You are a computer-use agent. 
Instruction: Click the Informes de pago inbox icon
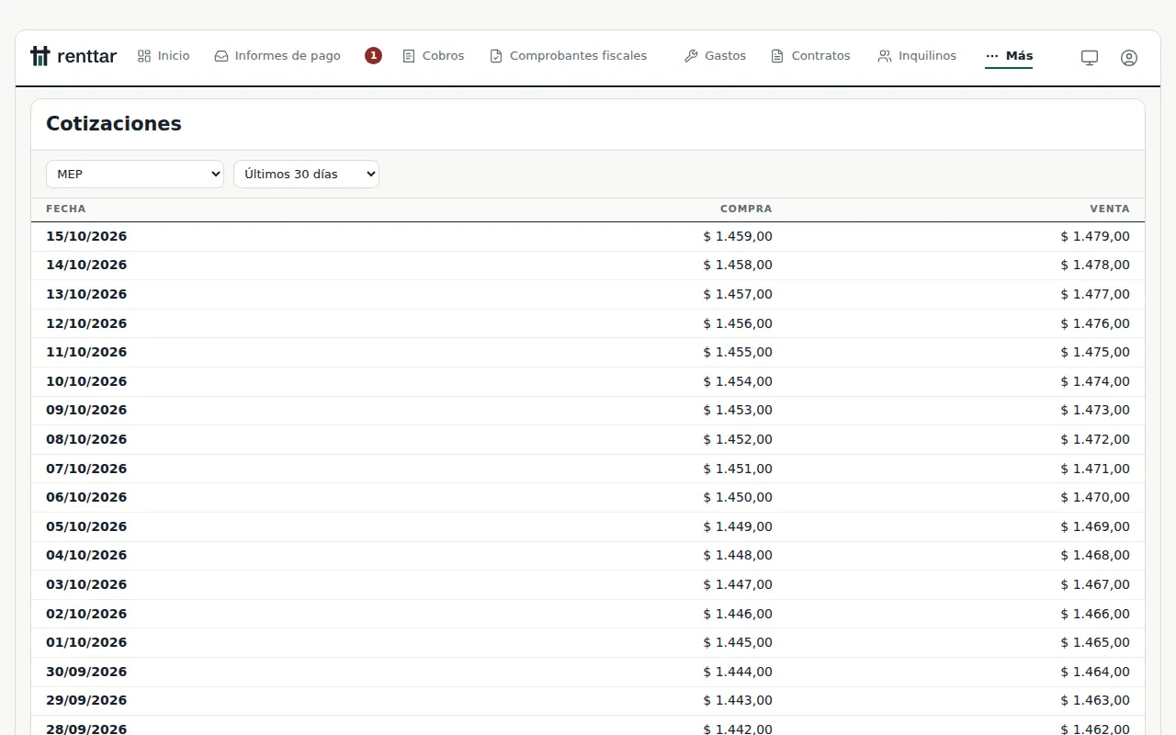[221, 56]
